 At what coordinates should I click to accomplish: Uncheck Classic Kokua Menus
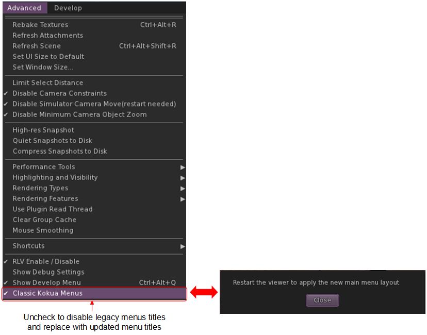pos(47,293)
